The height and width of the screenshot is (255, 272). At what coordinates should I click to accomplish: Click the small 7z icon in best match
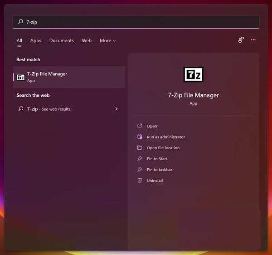[21, 77]
